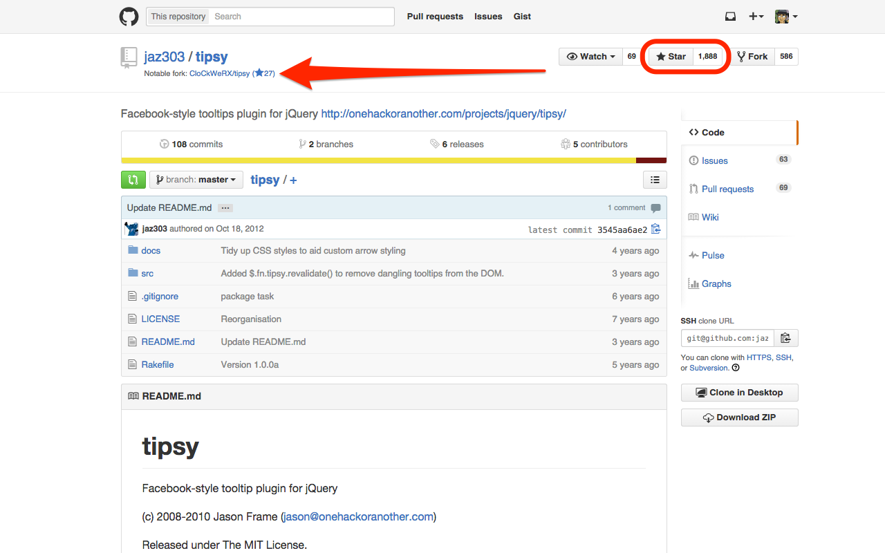Open the Tidy up CSS styles commit

pyautogui.click(x=313, y=251)
